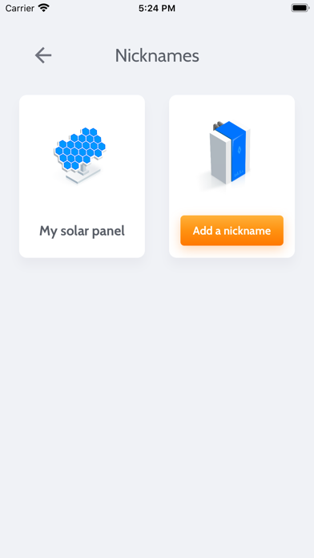Image resolution: width=314 pixels, height=558 pixels.
Task: Tap white space above My solar panel text
Action: 83,204
